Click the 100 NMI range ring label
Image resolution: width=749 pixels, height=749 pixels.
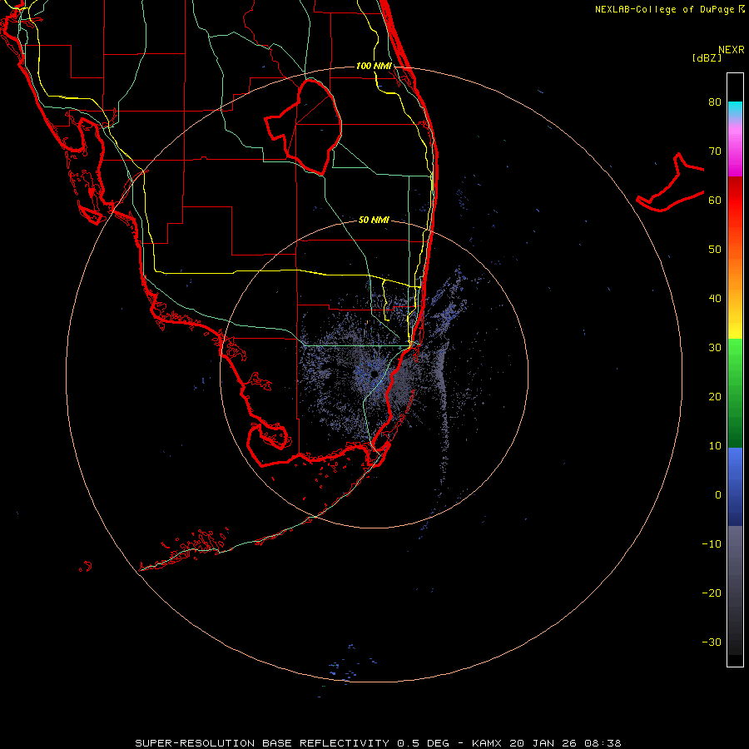click(x=374, y=66)
